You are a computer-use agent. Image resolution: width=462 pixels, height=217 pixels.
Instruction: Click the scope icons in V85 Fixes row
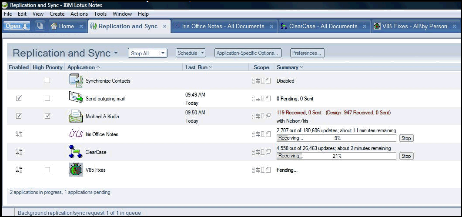pyautogui.click(x=261, y=170)
